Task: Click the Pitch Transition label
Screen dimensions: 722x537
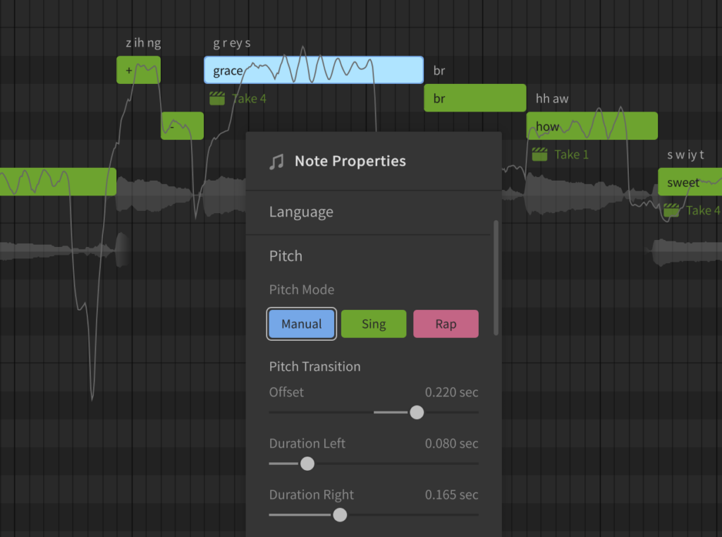Action: [314, 366]
